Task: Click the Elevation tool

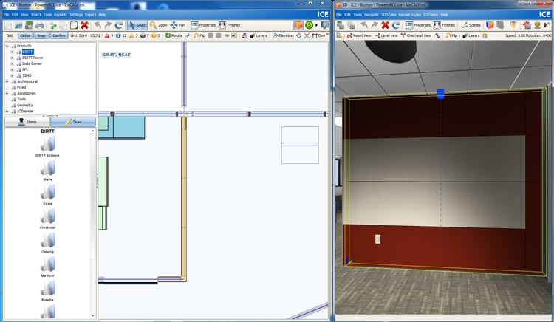Action: [x=283, y=35]
